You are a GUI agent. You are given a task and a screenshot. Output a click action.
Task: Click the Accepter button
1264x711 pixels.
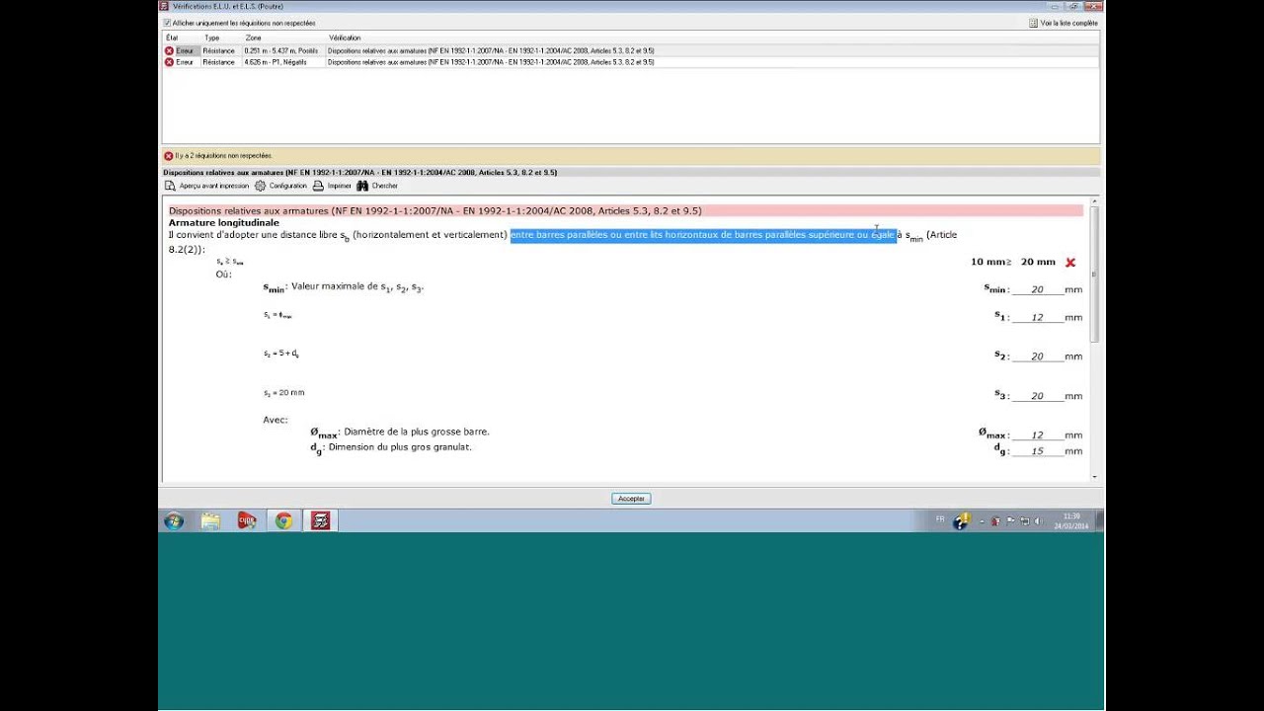point(631,499)
